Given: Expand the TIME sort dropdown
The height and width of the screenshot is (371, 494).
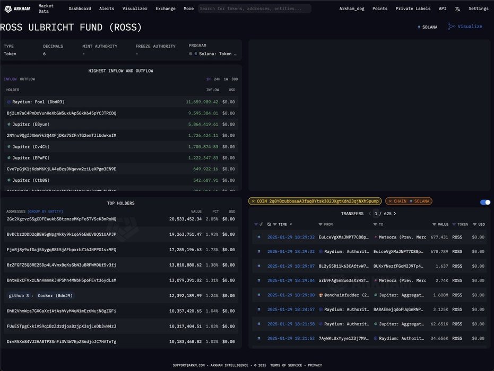Looking at the screenshot, I should 290,225.
